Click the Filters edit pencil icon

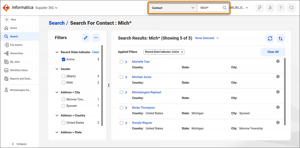click(x=86, y=38)
